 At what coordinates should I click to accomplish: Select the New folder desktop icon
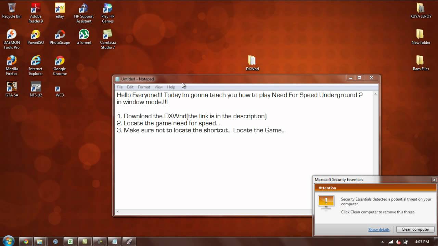click(421, 37)
